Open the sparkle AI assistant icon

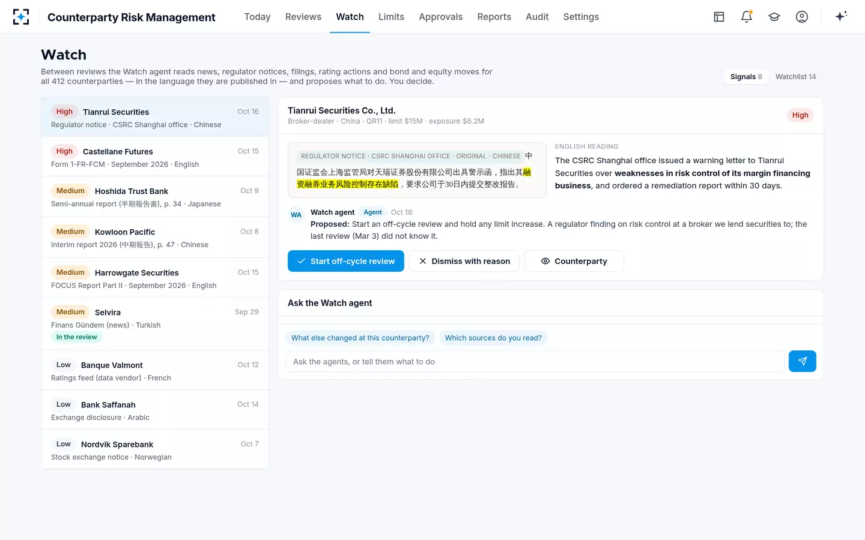point(841,17)
